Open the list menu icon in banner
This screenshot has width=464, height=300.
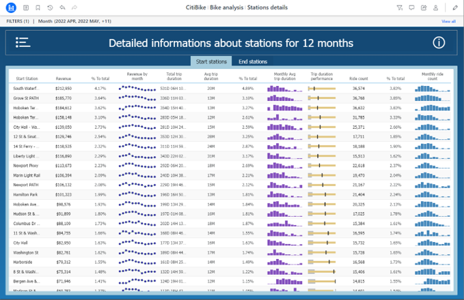pyautogui.click(x=23, y=42)
